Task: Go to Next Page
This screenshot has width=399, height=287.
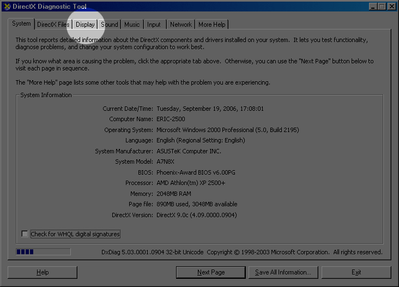Action: tap(211, 272)
